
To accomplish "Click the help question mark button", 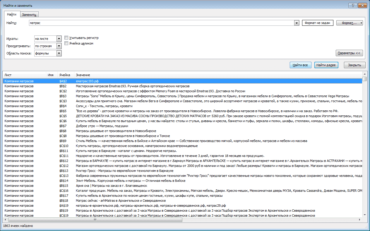I will coord(353,5).
